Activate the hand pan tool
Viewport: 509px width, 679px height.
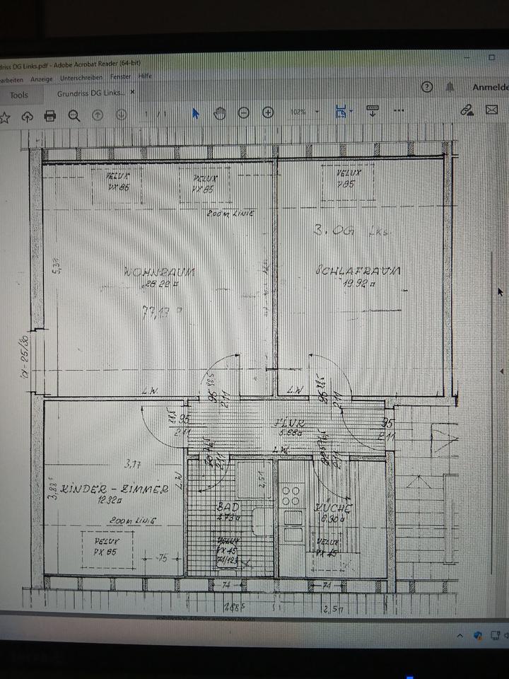pos(220,113)
